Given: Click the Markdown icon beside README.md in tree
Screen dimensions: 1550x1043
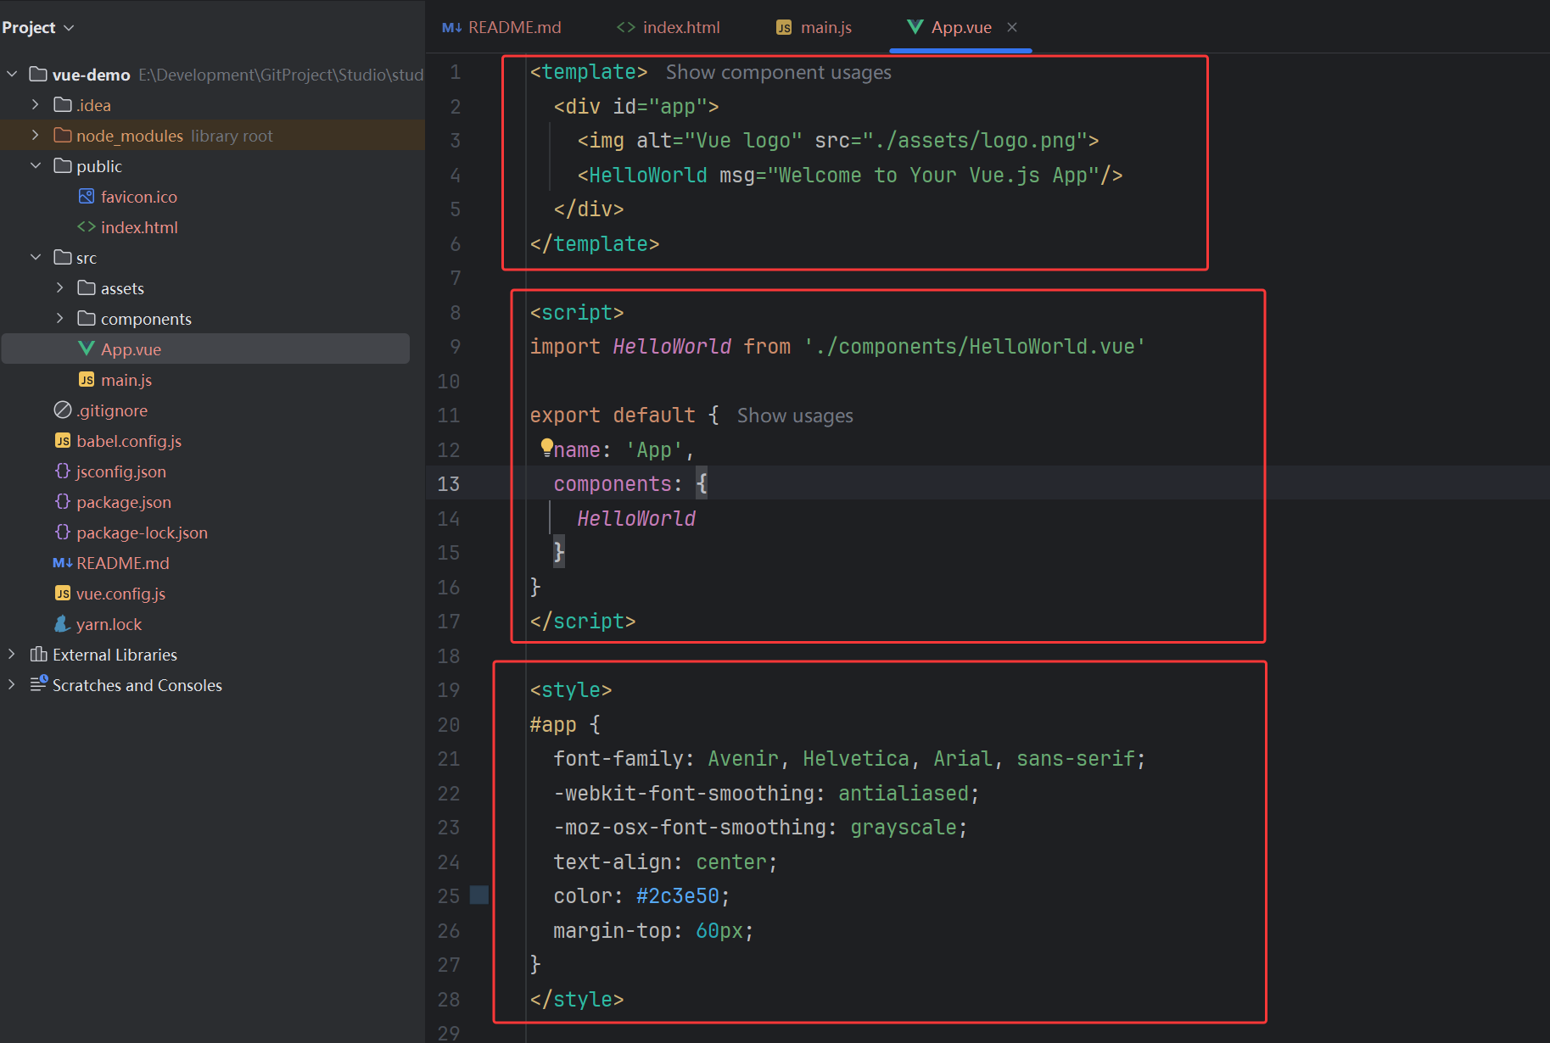Looking at the screenshot, I should (x=62, y=562).
